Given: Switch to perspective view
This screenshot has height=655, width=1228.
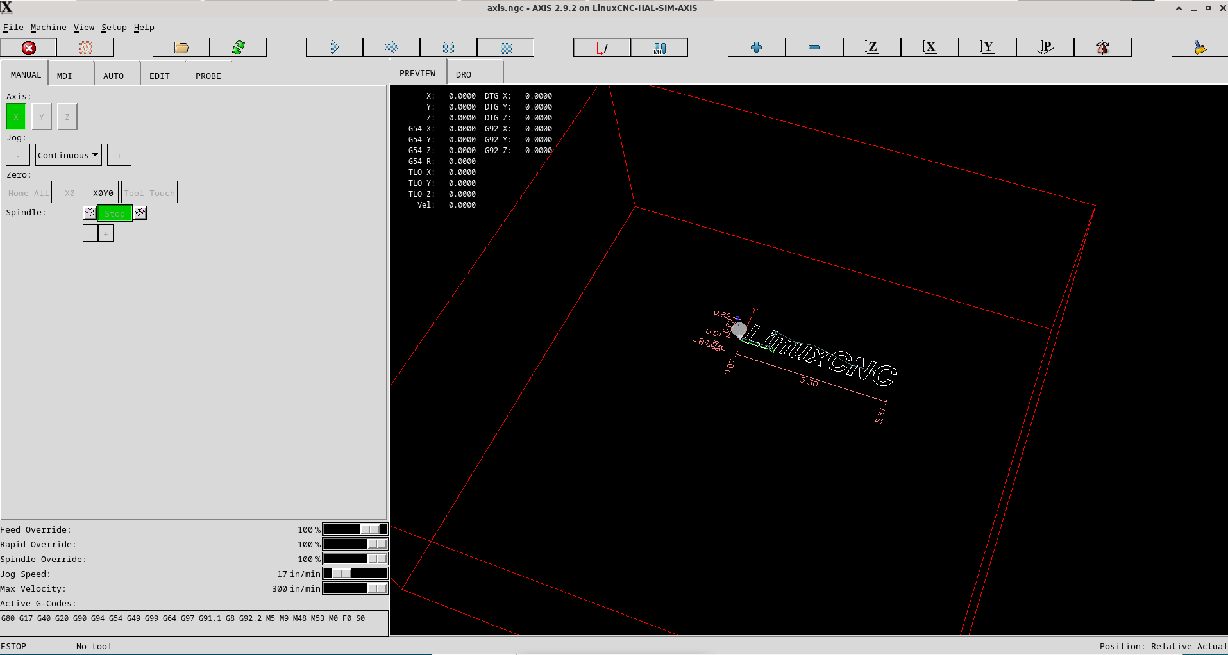Looking at the screenshot, I should click(x=1045, y=48).
